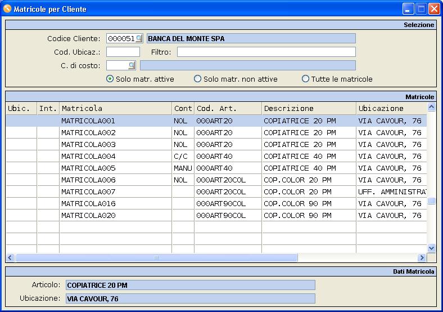Screen dimensions: 443x312
Task: Click the grid's vertical scroll up arrow
Action: [x=431, y=107]
